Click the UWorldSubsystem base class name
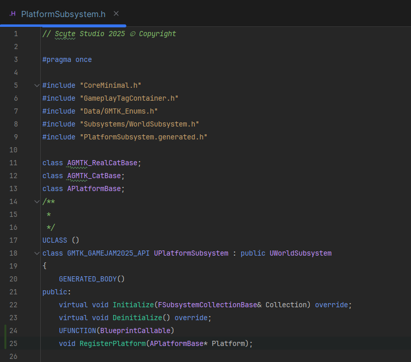 [301, 253]
